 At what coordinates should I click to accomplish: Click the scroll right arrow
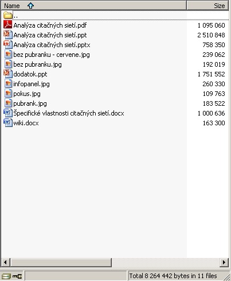point(224,262)
